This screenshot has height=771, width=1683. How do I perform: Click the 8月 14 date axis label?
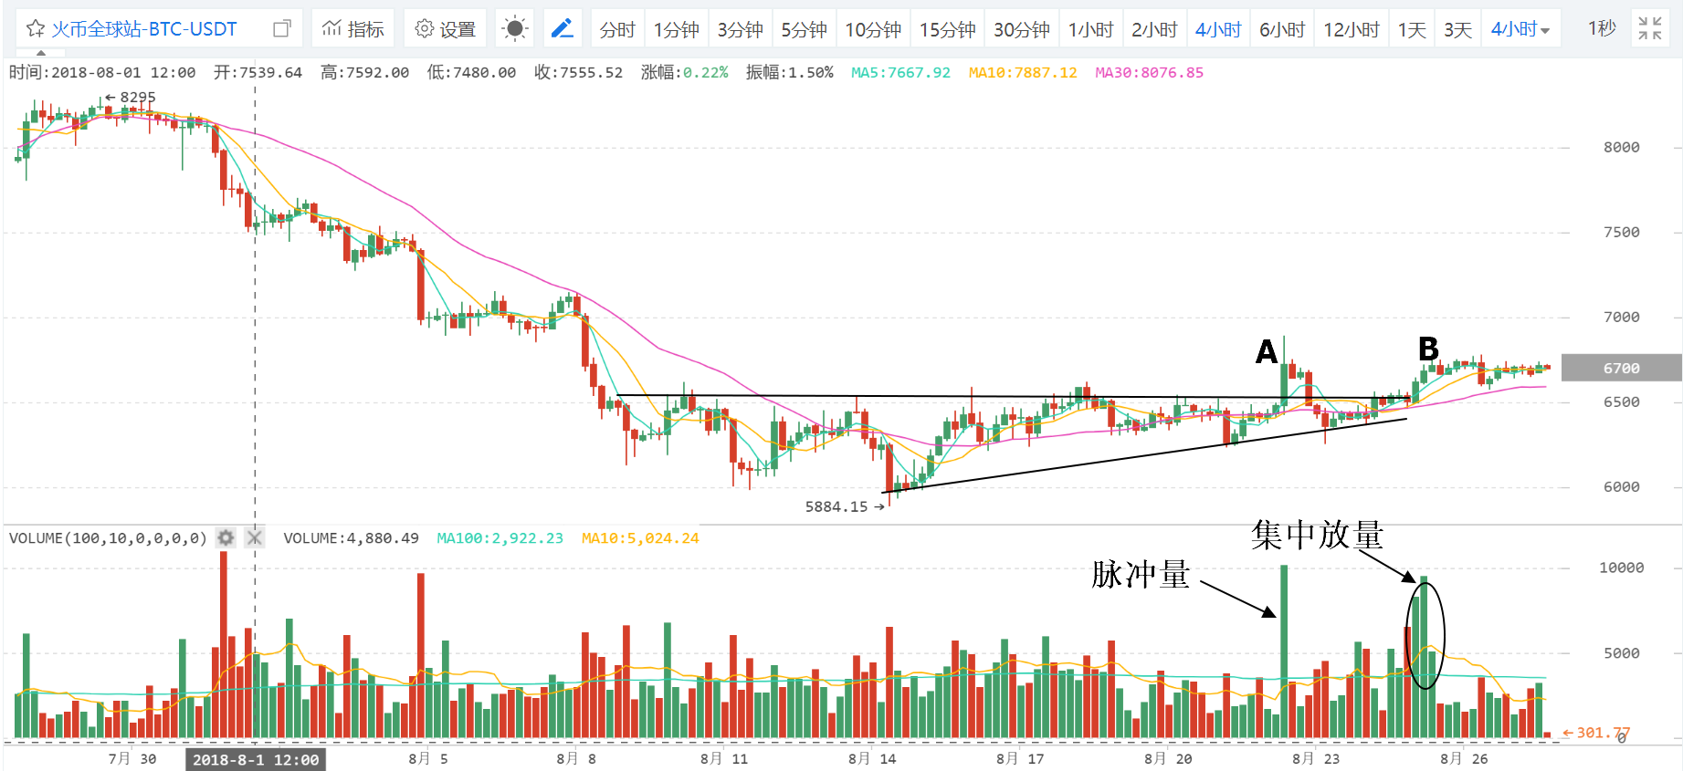(872, 758)
